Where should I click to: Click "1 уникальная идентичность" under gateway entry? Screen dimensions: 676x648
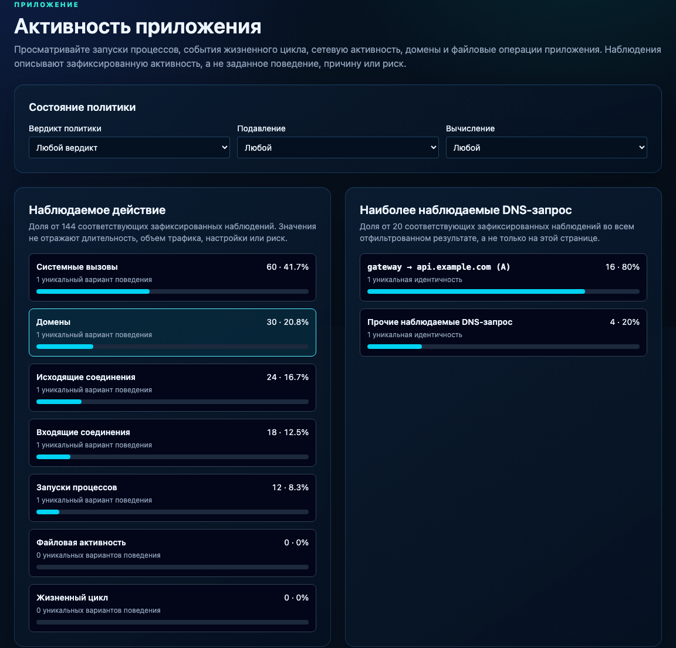point(415,280)
